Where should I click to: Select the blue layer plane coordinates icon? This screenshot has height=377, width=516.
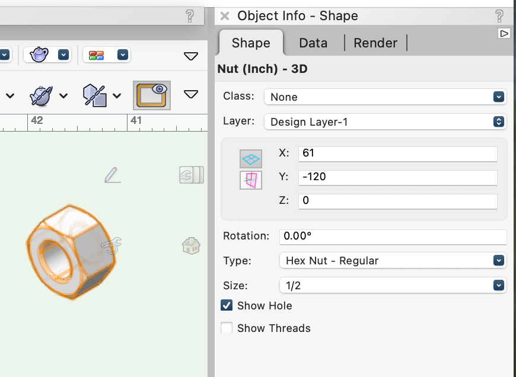(x=251, y=159)
